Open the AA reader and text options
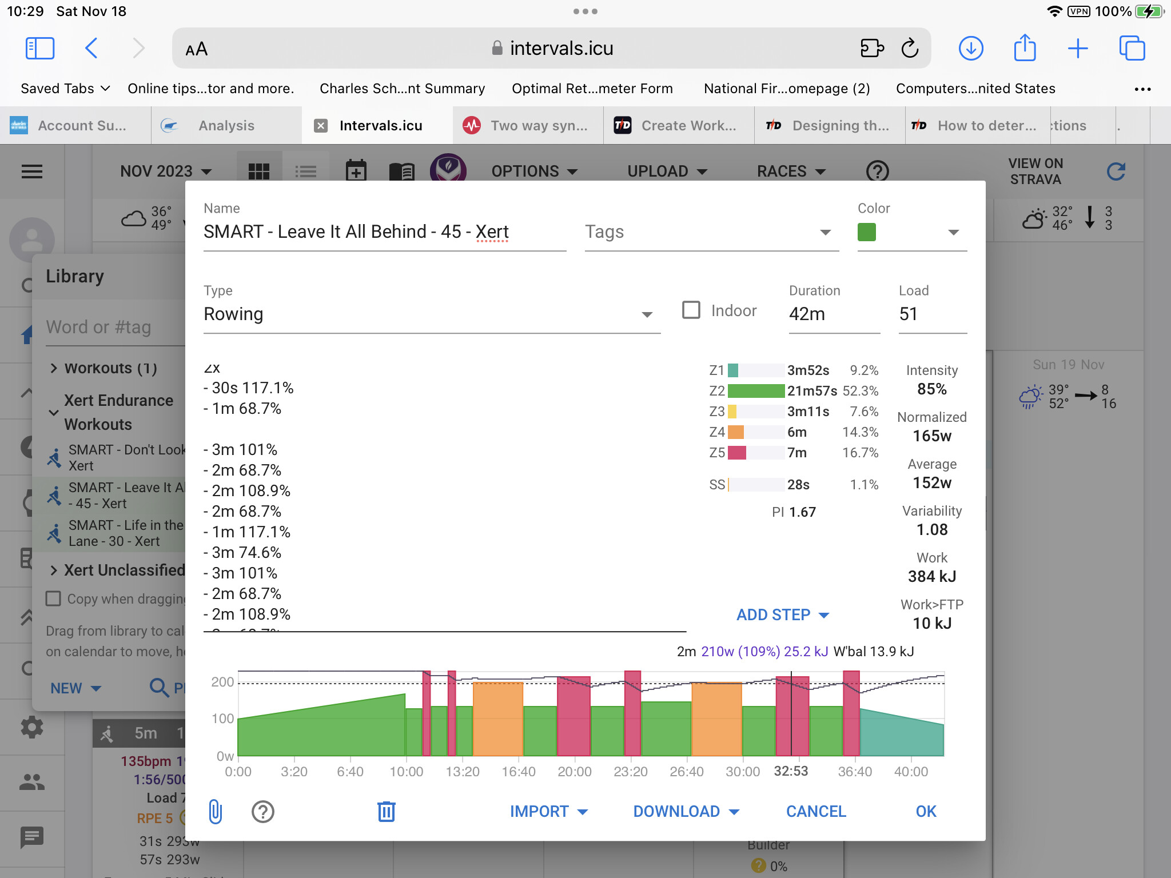1171x878 pixels. pyautogui.click(x=196, y=49)
